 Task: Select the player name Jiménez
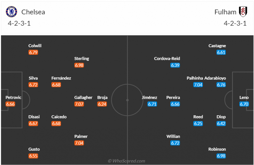point(149,98)
